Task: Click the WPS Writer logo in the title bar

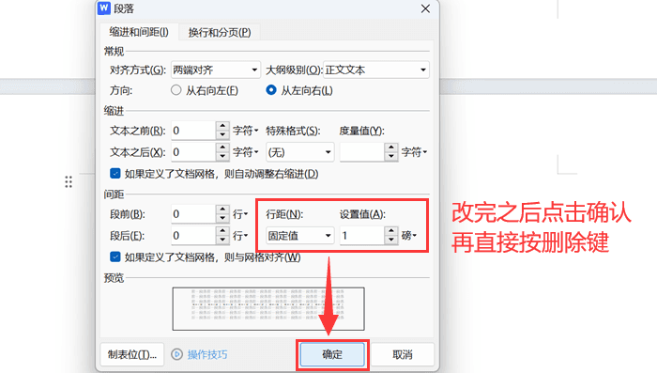Action: 104,8
